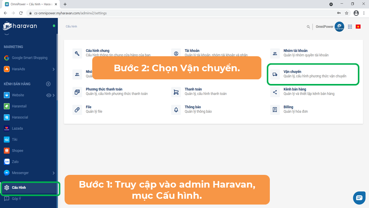Open the Cấu hình chung settings link

(97, 51)
